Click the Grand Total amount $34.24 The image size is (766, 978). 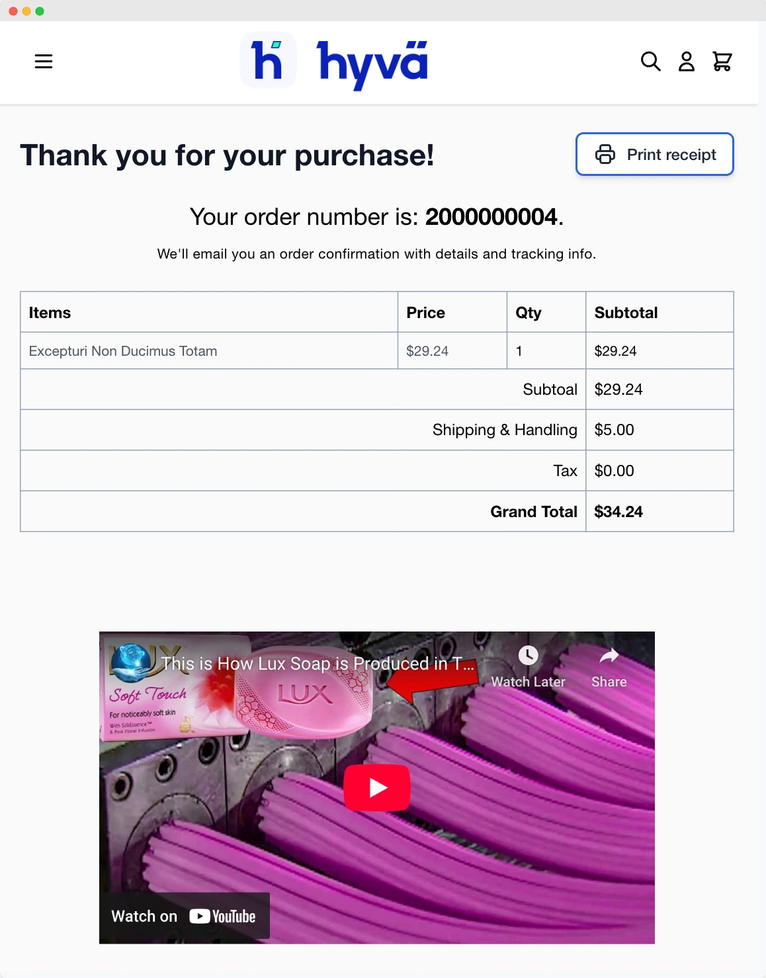point(618,512)
